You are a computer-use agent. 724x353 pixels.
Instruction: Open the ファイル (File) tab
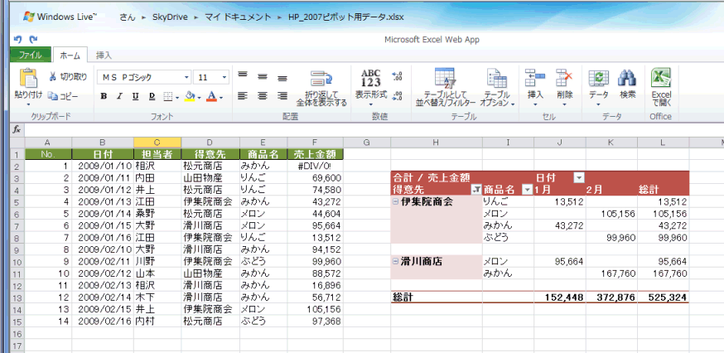tap(31, 56)
